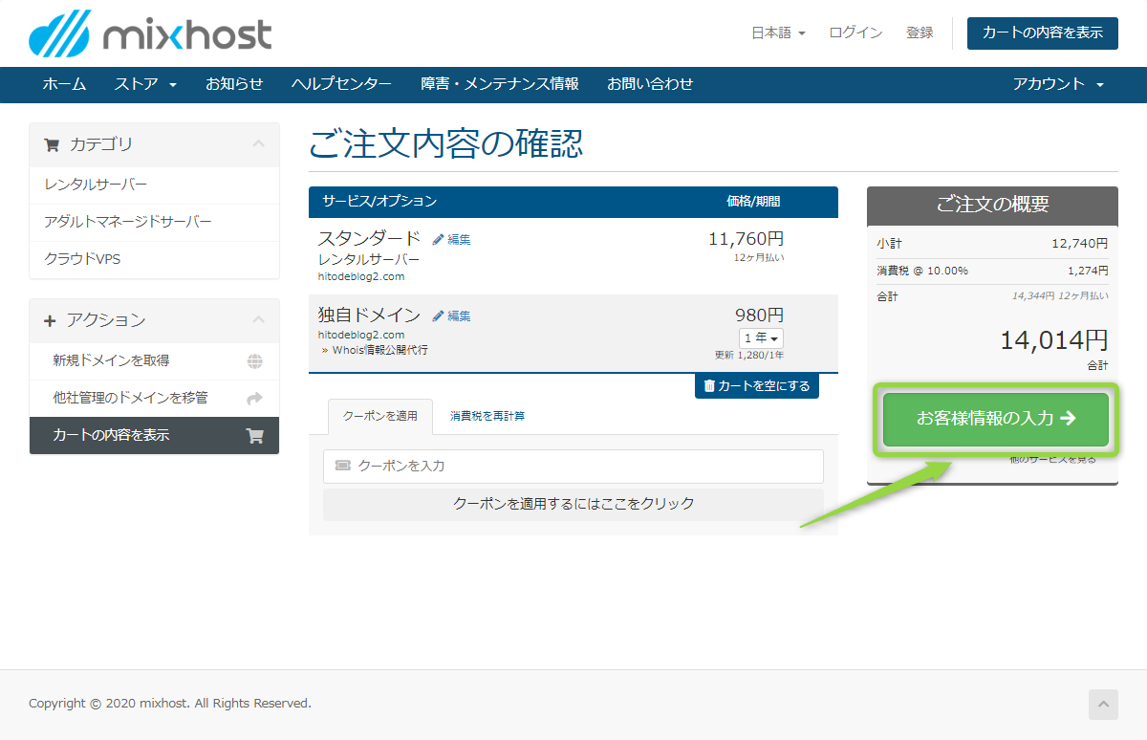Click the 980円 domain price
1147x740 pixels.
coord(759,316)
